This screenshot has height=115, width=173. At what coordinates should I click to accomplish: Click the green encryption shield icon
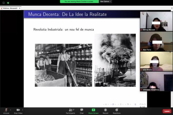8,3
